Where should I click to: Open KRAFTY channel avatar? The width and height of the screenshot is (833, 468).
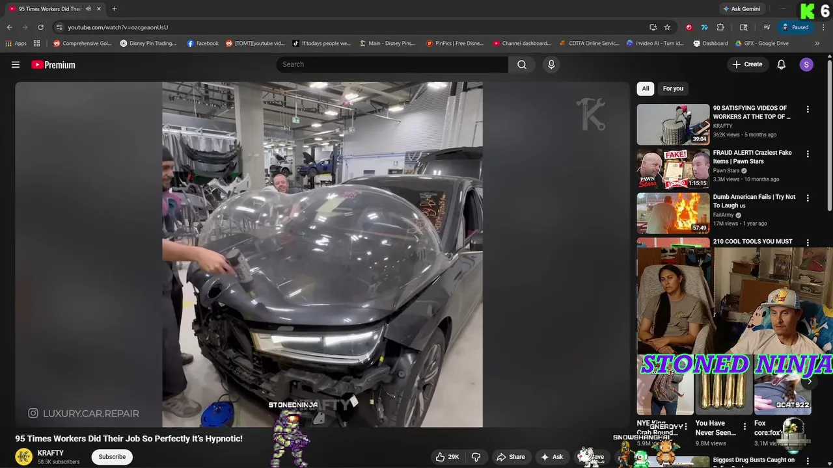tap(24, 457)
